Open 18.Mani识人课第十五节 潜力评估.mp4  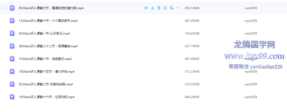[47, 72]
